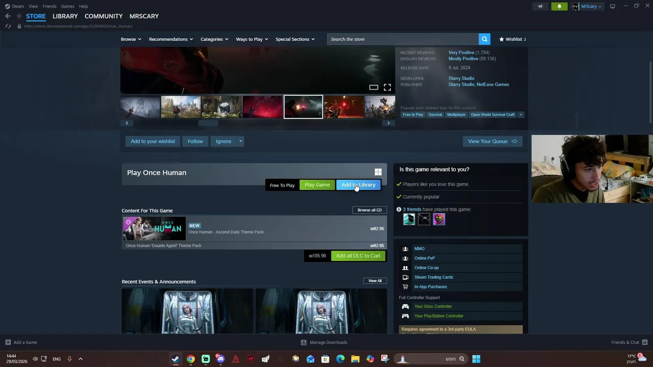
Task: Click the store search input field
Action: 403,39
